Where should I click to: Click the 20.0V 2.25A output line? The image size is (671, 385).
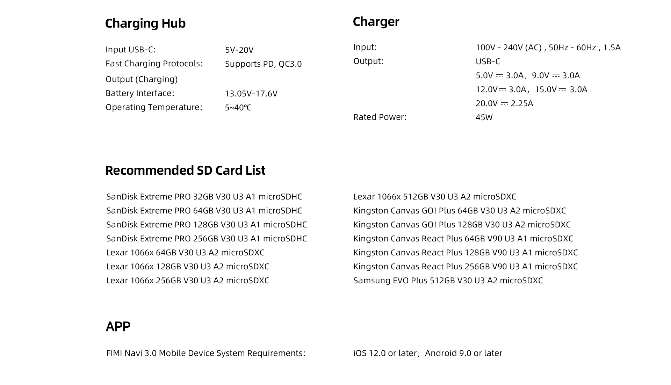point(504,103)
